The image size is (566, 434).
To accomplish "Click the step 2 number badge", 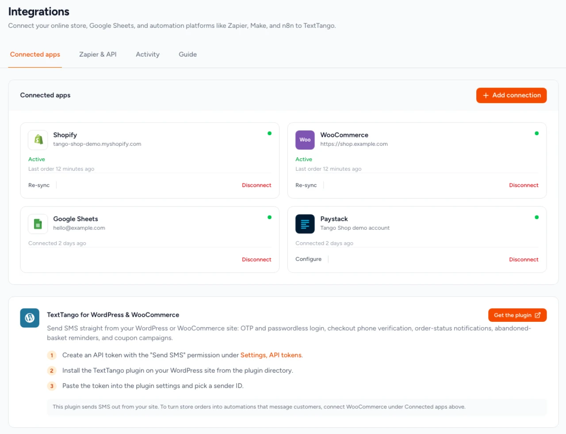I will click(x=52, y=371).
